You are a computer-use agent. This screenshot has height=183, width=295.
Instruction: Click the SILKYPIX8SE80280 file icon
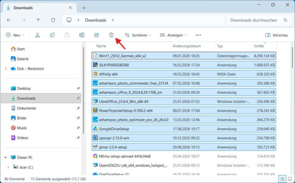(x=95, y=65)
